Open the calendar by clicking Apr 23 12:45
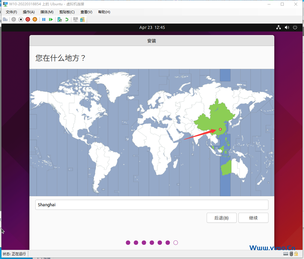 pos(152,27)
